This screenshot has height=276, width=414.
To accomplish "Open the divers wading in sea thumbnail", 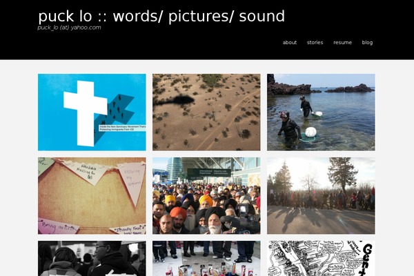I will [321, 112].
